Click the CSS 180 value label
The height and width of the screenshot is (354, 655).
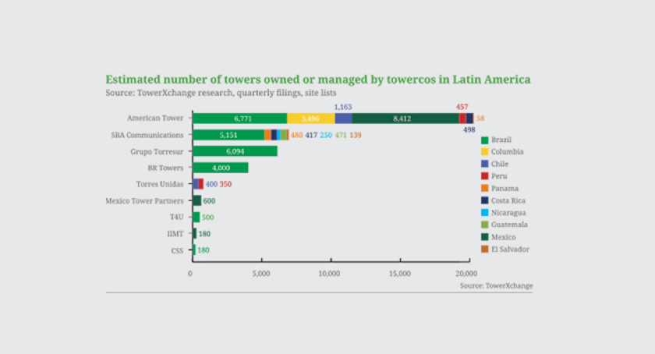(x=204, y=250)
